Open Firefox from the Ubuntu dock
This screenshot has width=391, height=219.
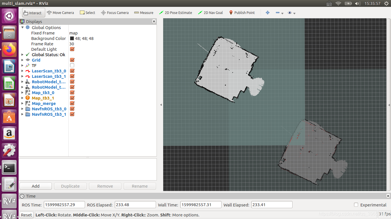click(9, 50)
